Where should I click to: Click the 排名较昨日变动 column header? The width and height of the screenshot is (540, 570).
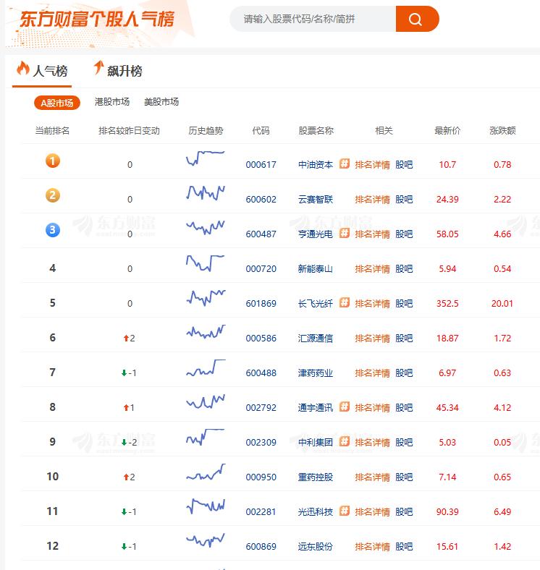pyautogui.click(x=129, y=130)
